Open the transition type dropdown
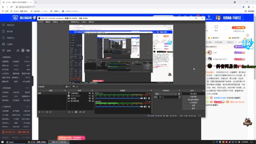256x144 pixels. (165, 94)
